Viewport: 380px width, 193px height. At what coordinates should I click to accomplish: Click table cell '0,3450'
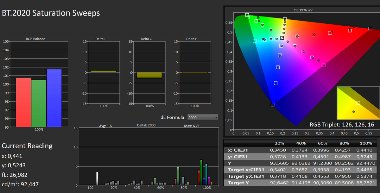coord(277,150)
